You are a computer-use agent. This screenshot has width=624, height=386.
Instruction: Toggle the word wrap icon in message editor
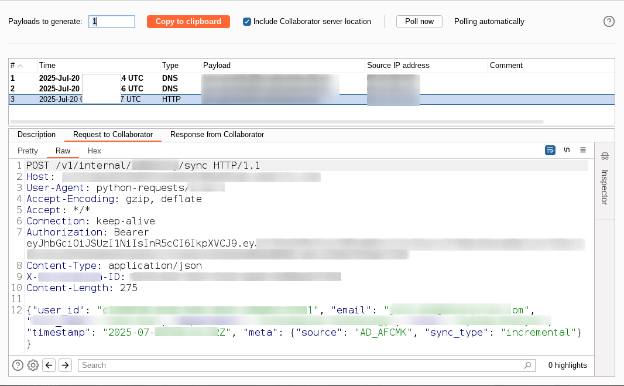pyautogui.click(x=550, y=150)
